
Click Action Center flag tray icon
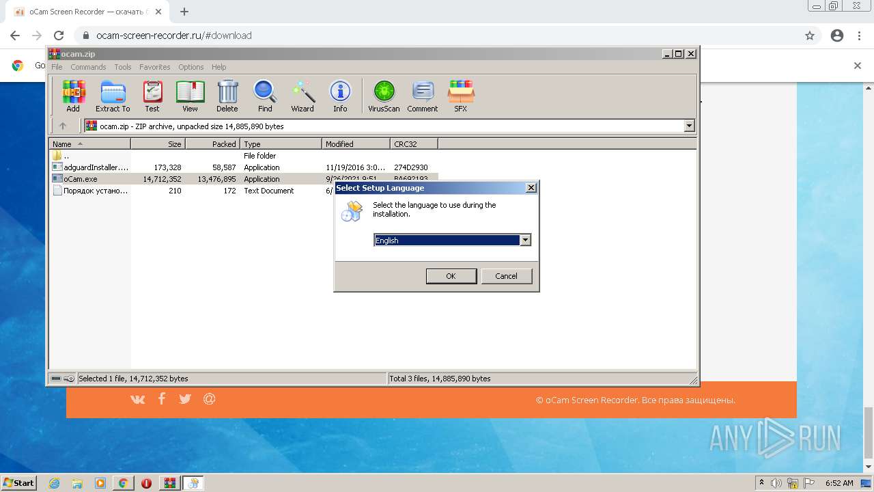point(809,483)
